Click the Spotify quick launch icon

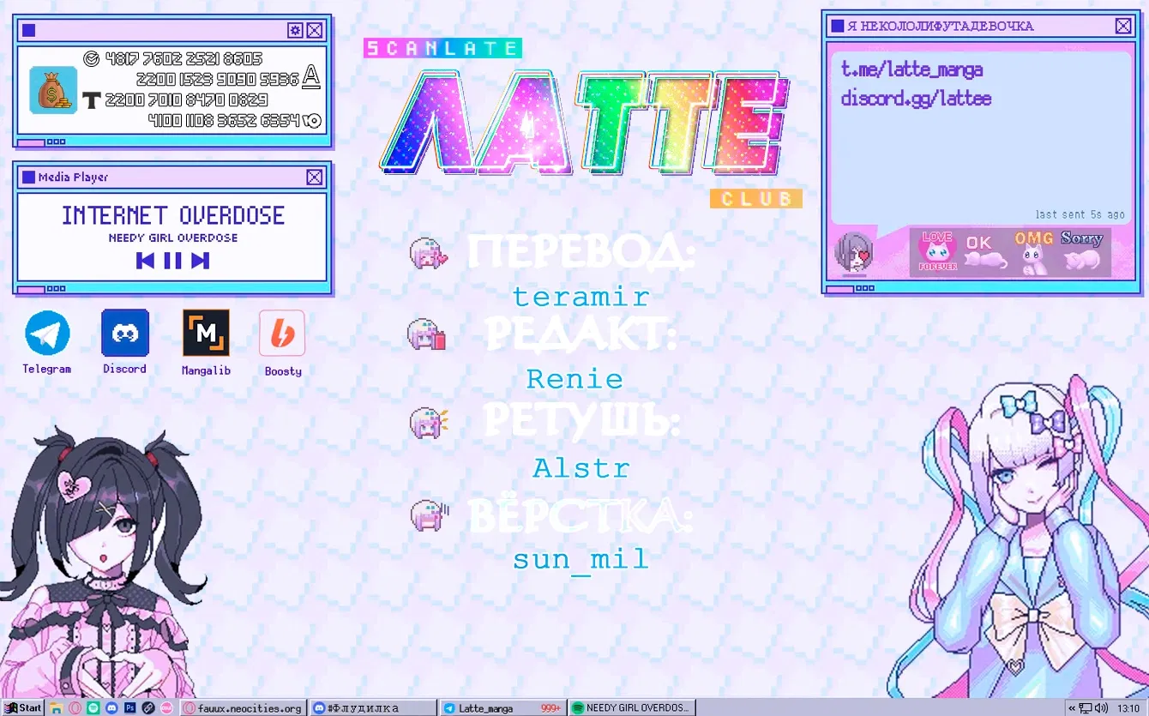pyautogui.click(x=93, y=708)
